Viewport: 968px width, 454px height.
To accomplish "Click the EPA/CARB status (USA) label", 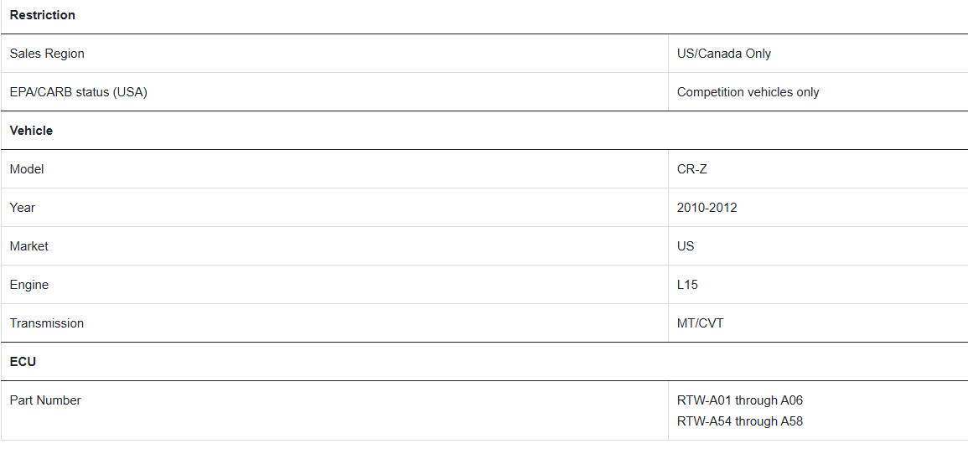I will click(79, 92).
